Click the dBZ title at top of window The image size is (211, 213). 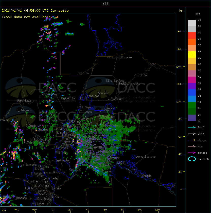pos(105,4)
